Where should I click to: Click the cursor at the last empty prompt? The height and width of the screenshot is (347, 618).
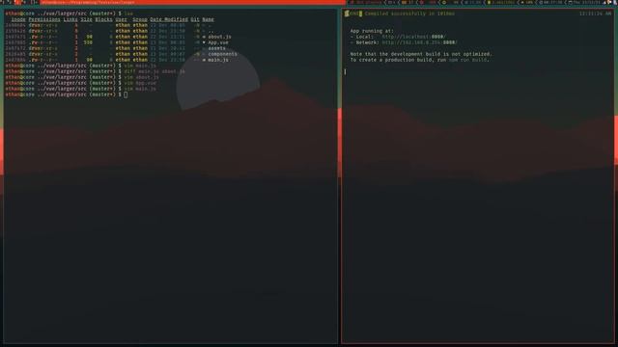[x=126, y=94]
